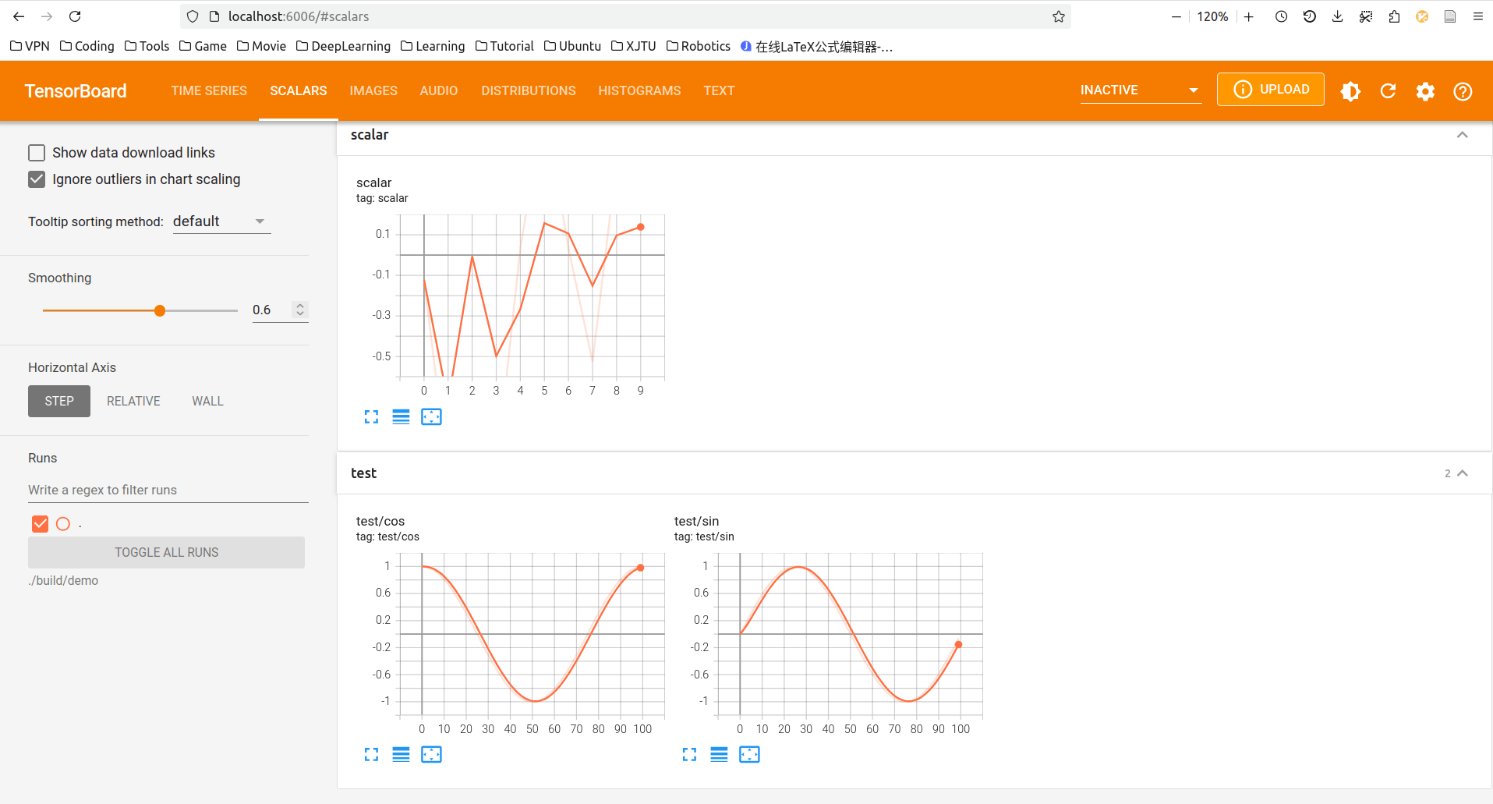Click the test/cos line chart
Screen dimensions: 1493x804
532,635
